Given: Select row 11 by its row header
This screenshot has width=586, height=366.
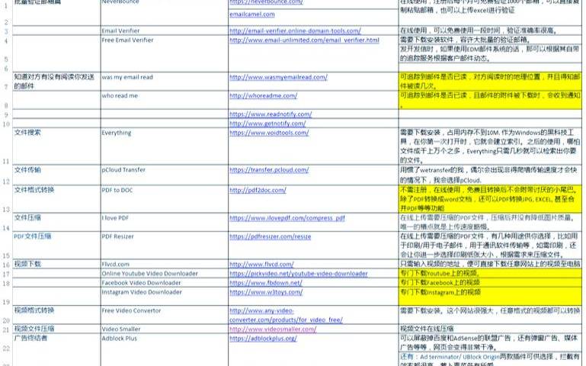Looking at the screenshot, I should click(6, 161).
